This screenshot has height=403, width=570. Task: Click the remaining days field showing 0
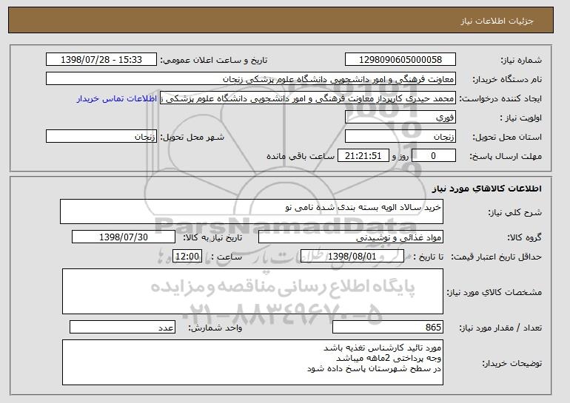coord(433,156)
